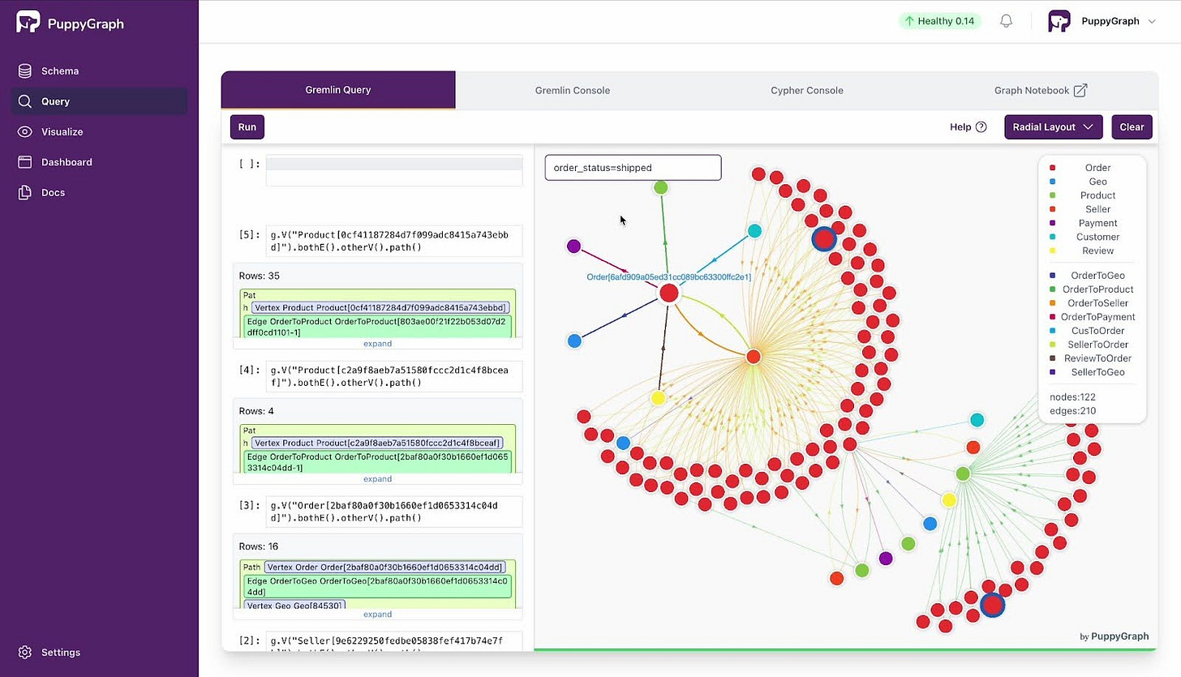Click the Help question mark icon
This screenshot has height=677, width=1181.
pyautogui.click(x=981, y=126)
